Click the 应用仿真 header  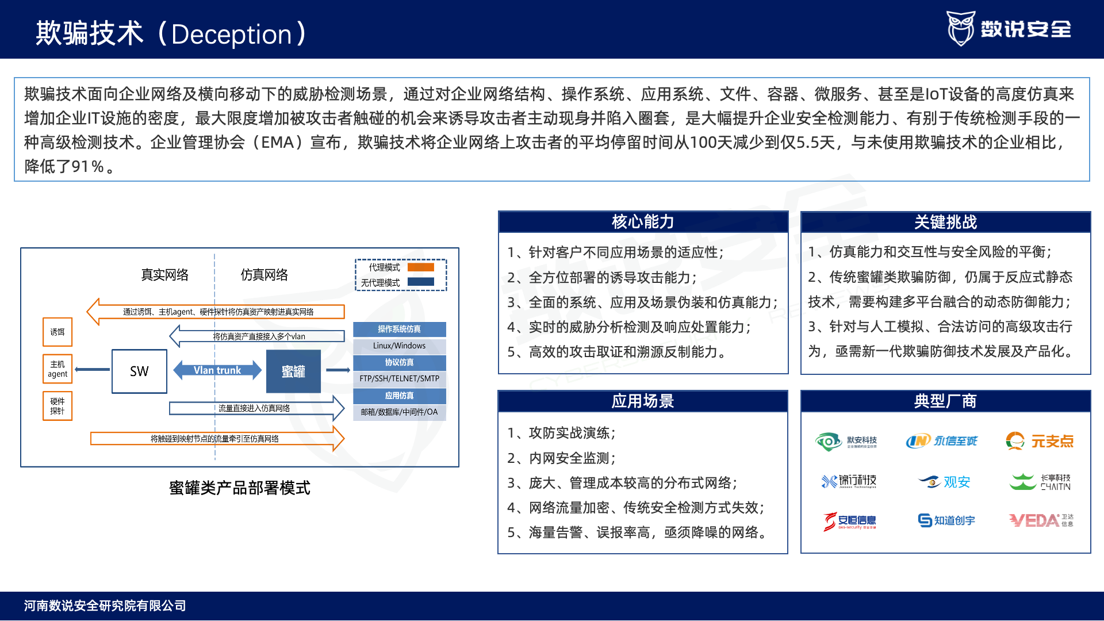[x=399, y=396]
